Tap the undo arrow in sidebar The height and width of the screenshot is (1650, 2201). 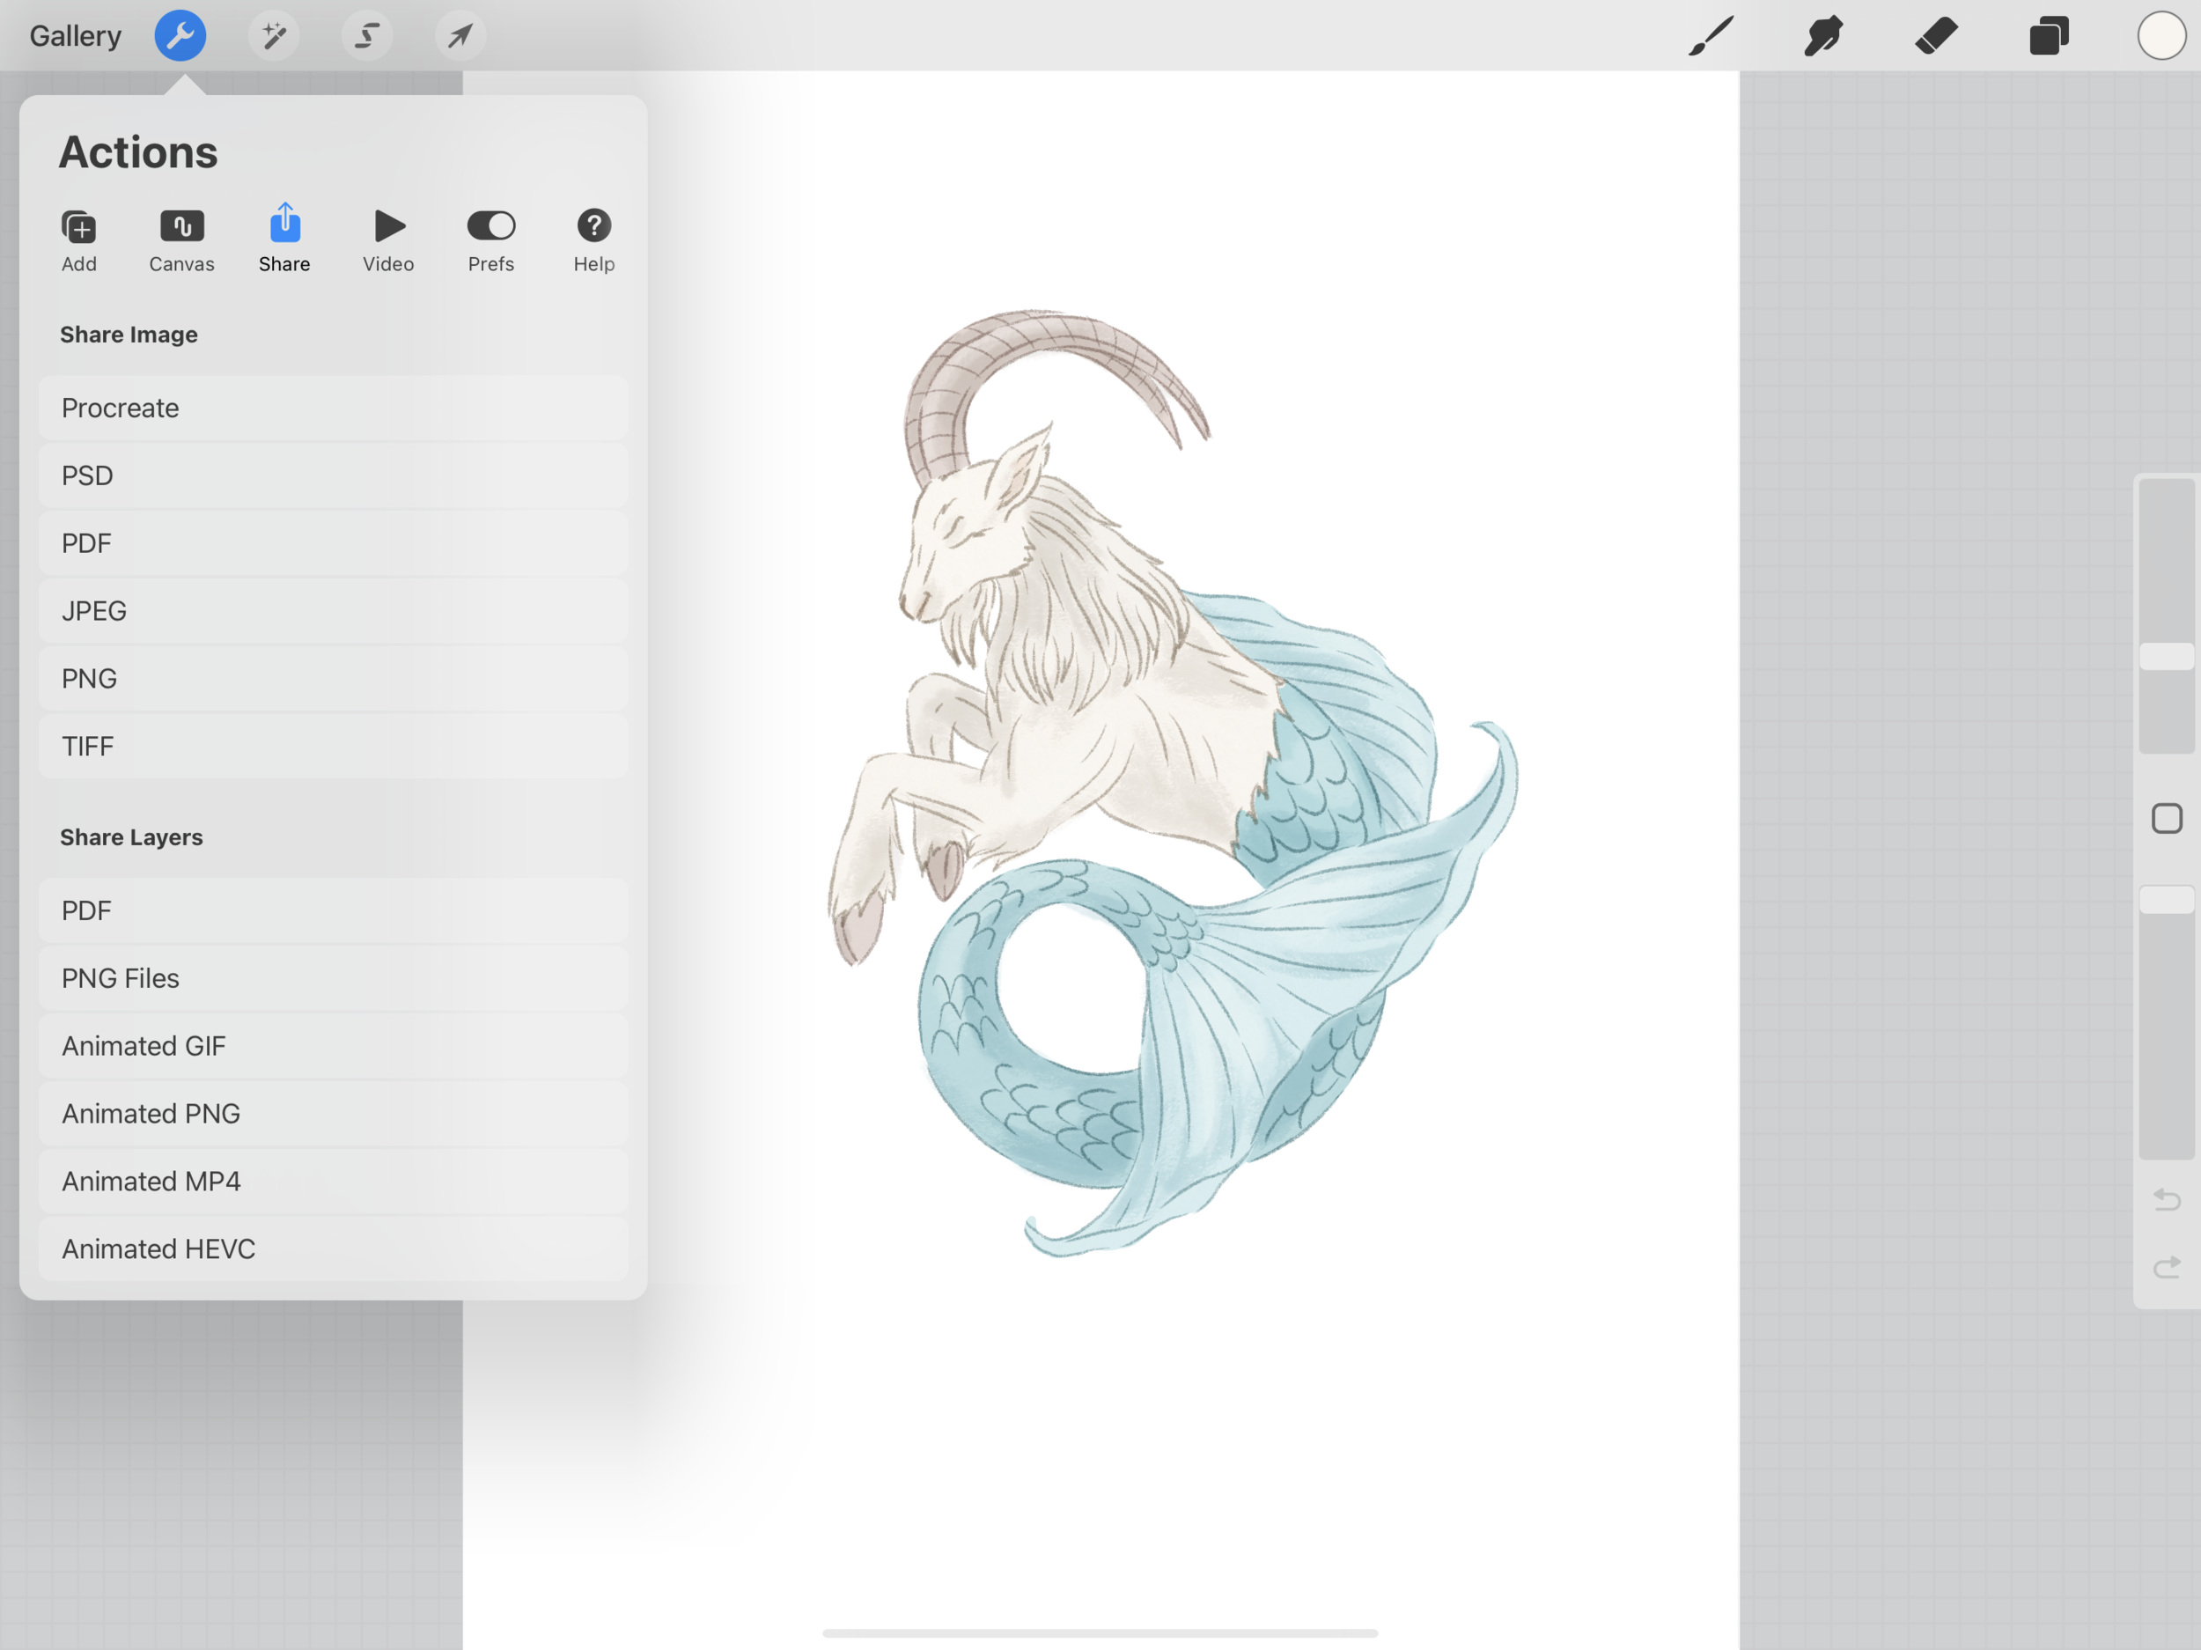point(2166,1199)
